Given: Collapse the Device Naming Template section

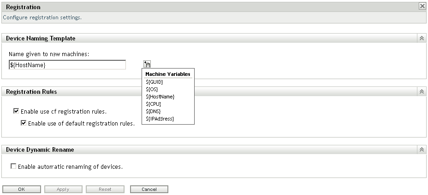Looking at the screenshot, I should 422,38.
